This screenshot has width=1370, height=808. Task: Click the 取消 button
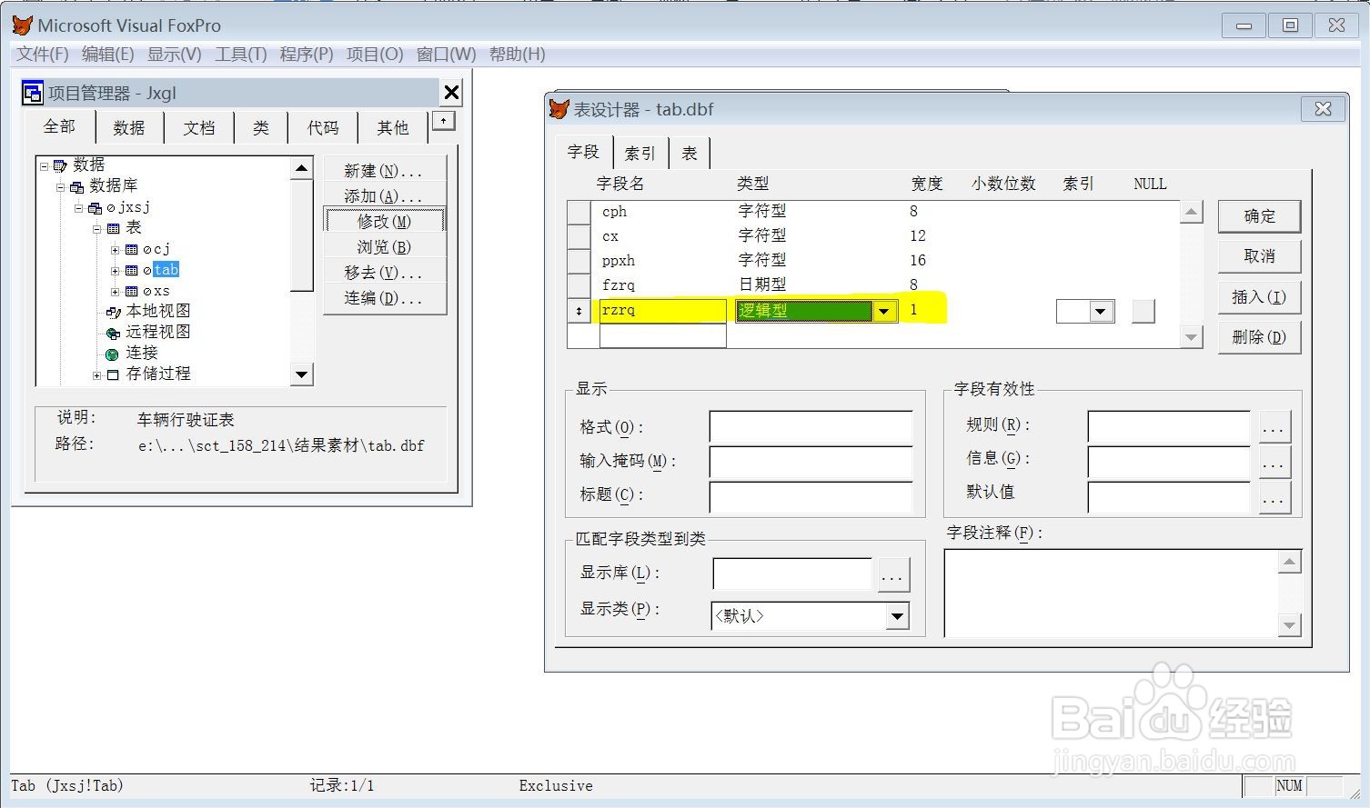[x=1260, y=256]
